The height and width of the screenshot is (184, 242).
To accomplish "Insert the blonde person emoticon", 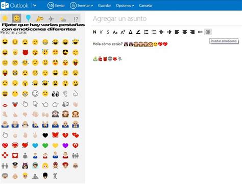I will click(x=45, y=166).
